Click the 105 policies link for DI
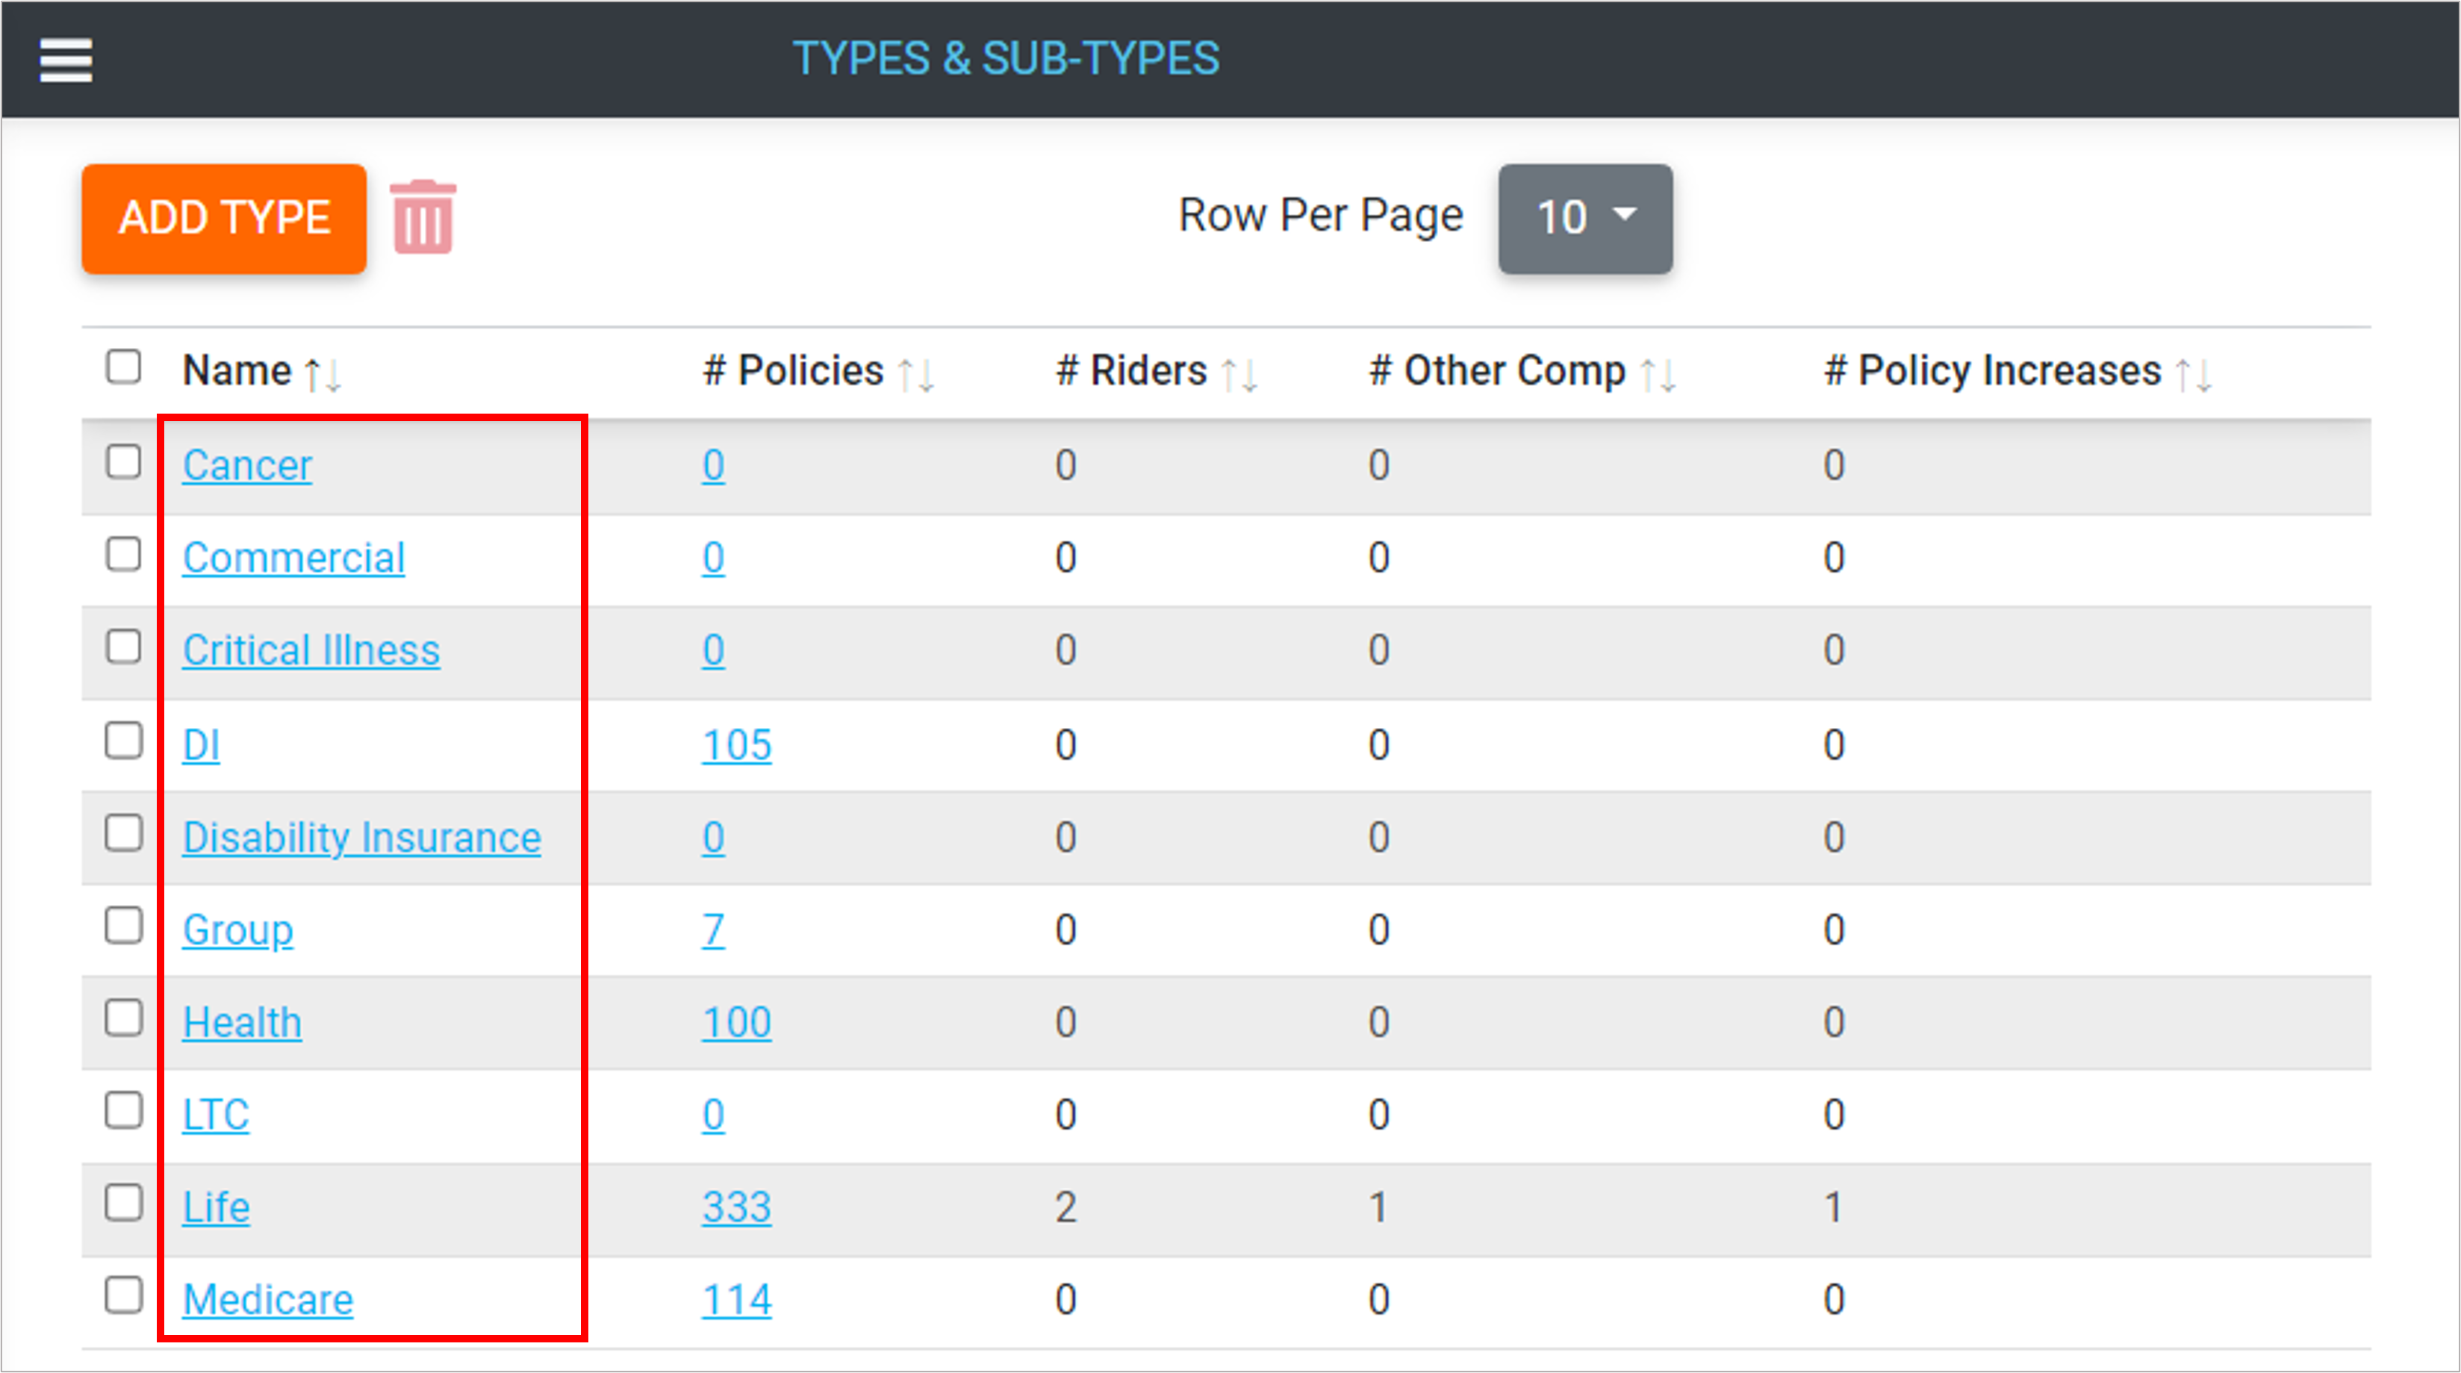Screen dimensions: 2461x1373 735,745
